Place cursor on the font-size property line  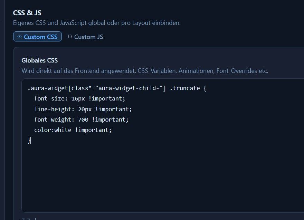[x=79, y=99]
